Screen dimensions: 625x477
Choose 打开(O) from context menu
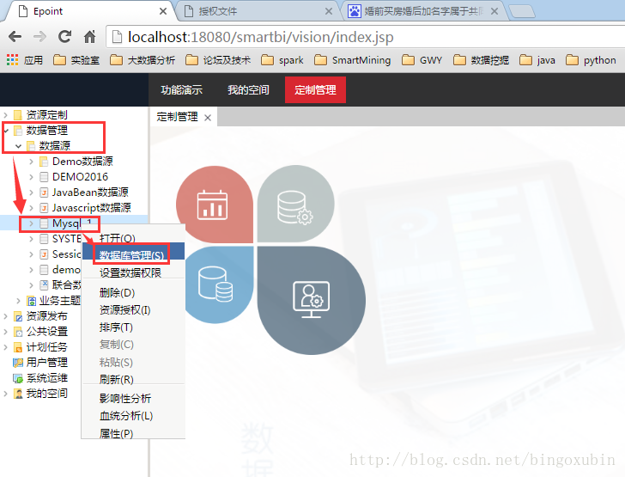pyautogui.click(x=133, y=238)
